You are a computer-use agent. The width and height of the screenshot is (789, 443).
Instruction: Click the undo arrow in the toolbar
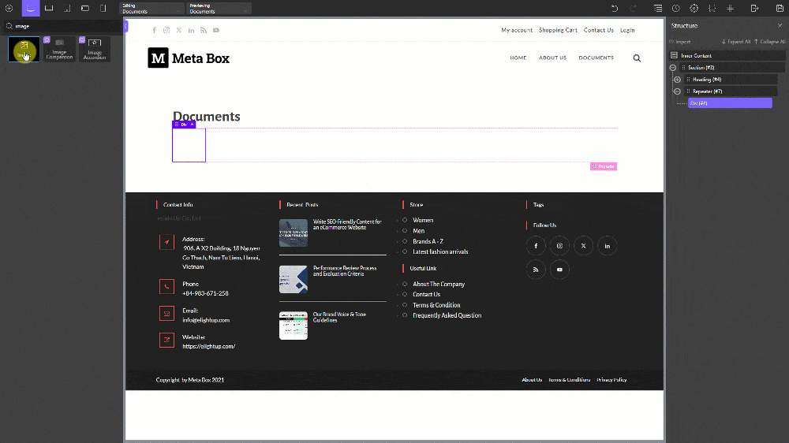[615, 8]
